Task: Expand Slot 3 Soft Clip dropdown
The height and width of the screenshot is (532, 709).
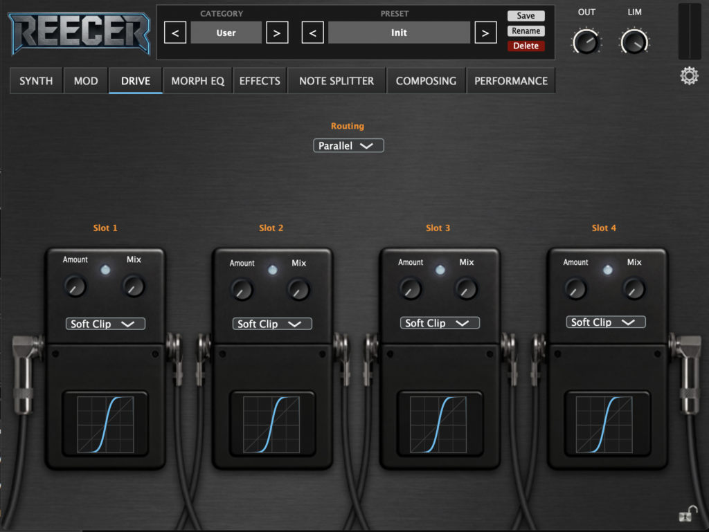Action: 440,323
